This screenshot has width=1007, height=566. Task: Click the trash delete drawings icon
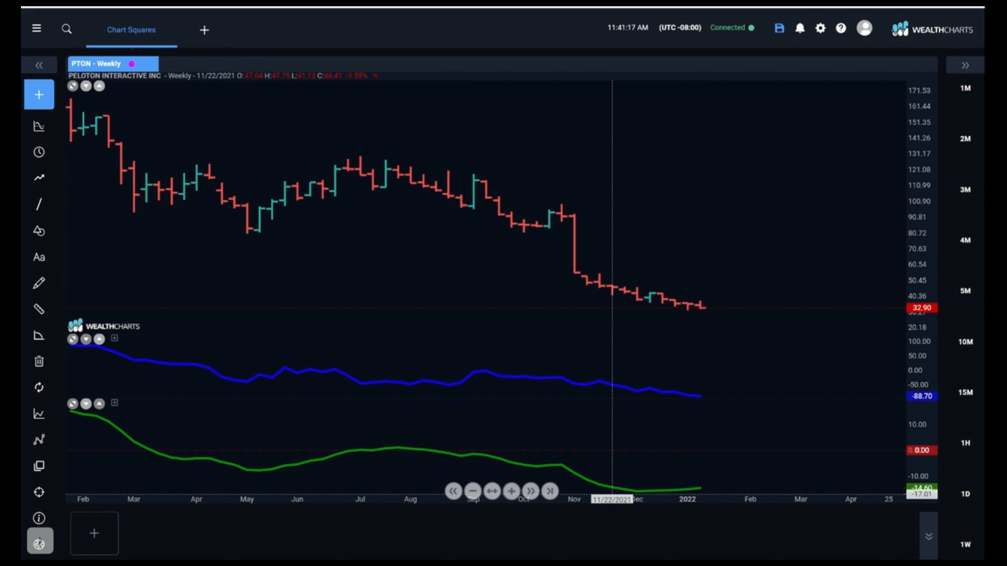(39, 362)
